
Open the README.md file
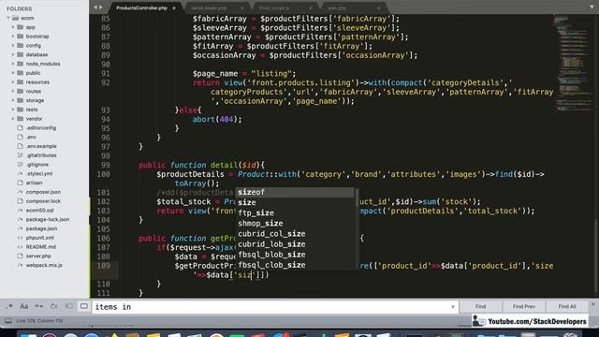click(41, 247)
